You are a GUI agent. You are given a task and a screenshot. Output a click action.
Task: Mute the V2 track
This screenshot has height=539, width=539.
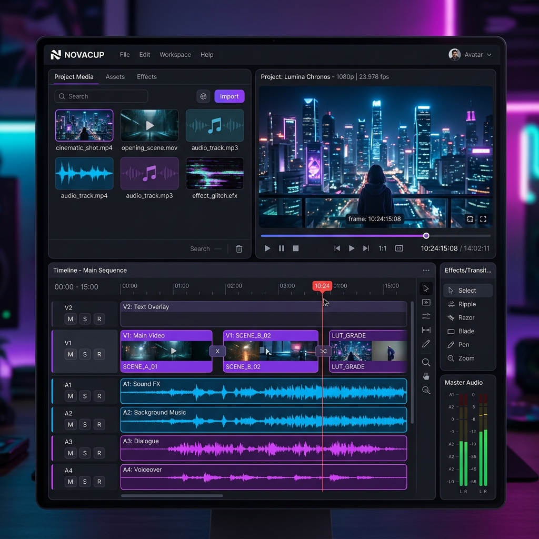(71, 319)
